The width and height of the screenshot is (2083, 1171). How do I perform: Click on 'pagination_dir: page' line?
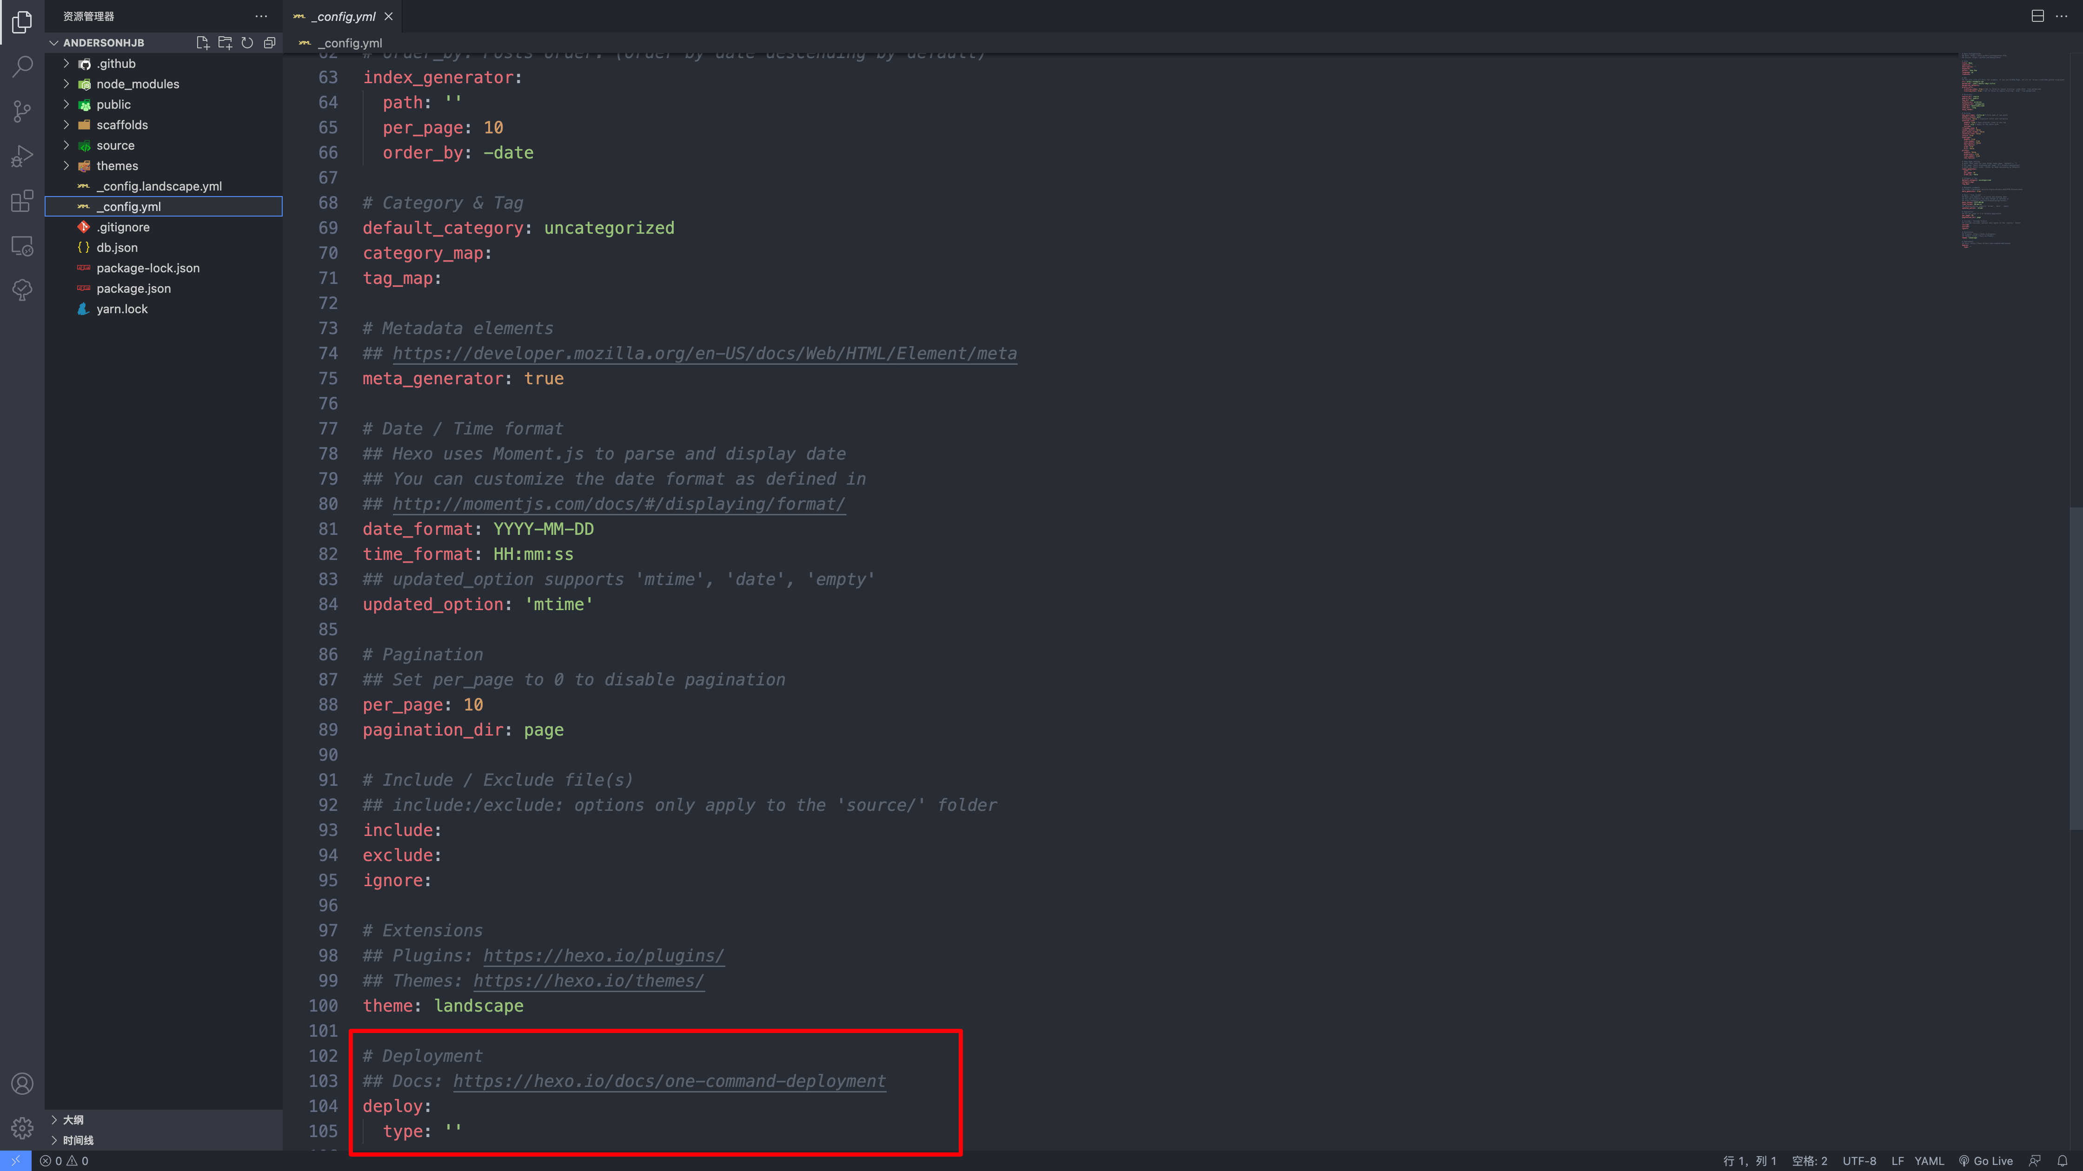[x=463, y=730]
